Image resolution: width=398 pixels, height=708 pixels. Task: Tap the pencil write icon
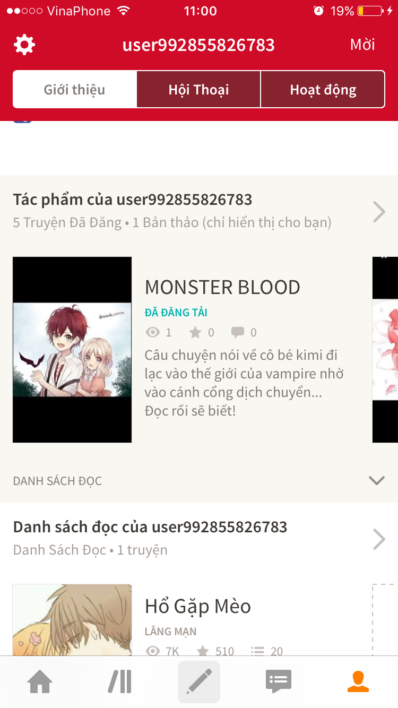coord(199,682)
